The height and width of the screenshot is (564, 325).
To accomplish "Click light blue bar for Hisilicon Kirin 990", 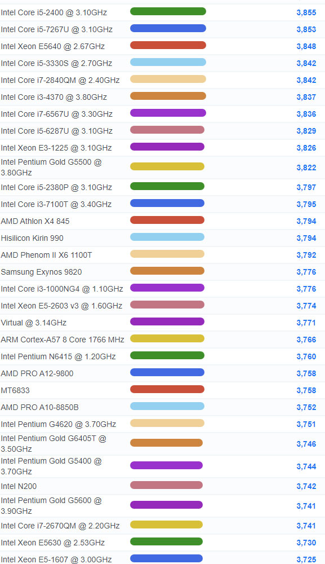I will (x=167, y=237).
